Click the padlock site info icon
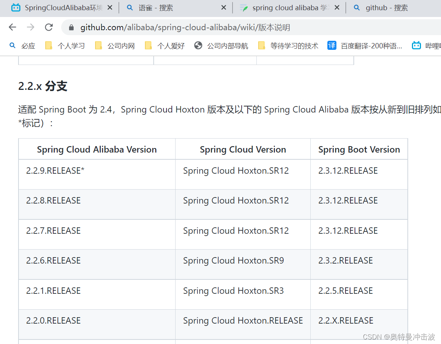Screen dimensions: 441x344 [x=71, y=27]
